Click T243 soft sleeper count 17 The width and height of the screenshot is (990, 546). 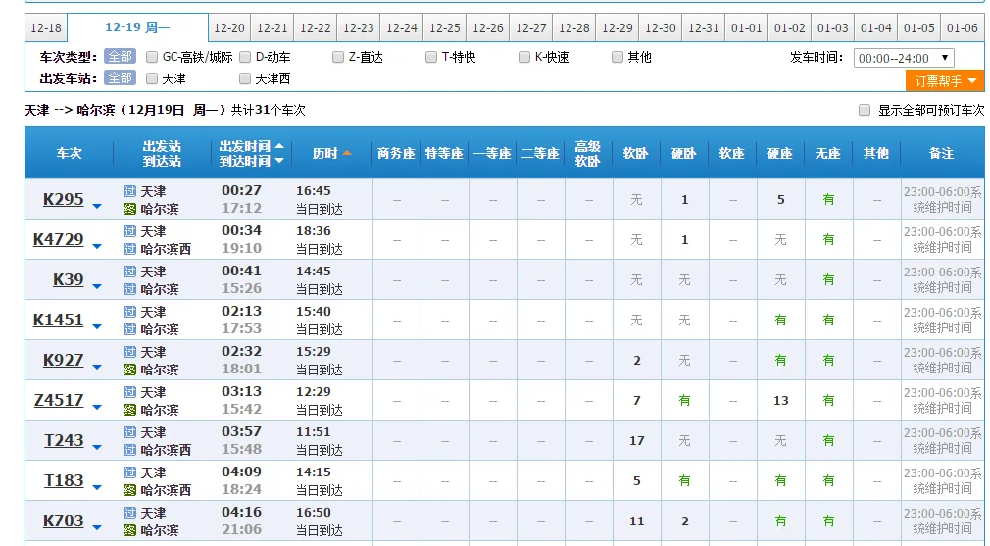(x=636, y=440)
